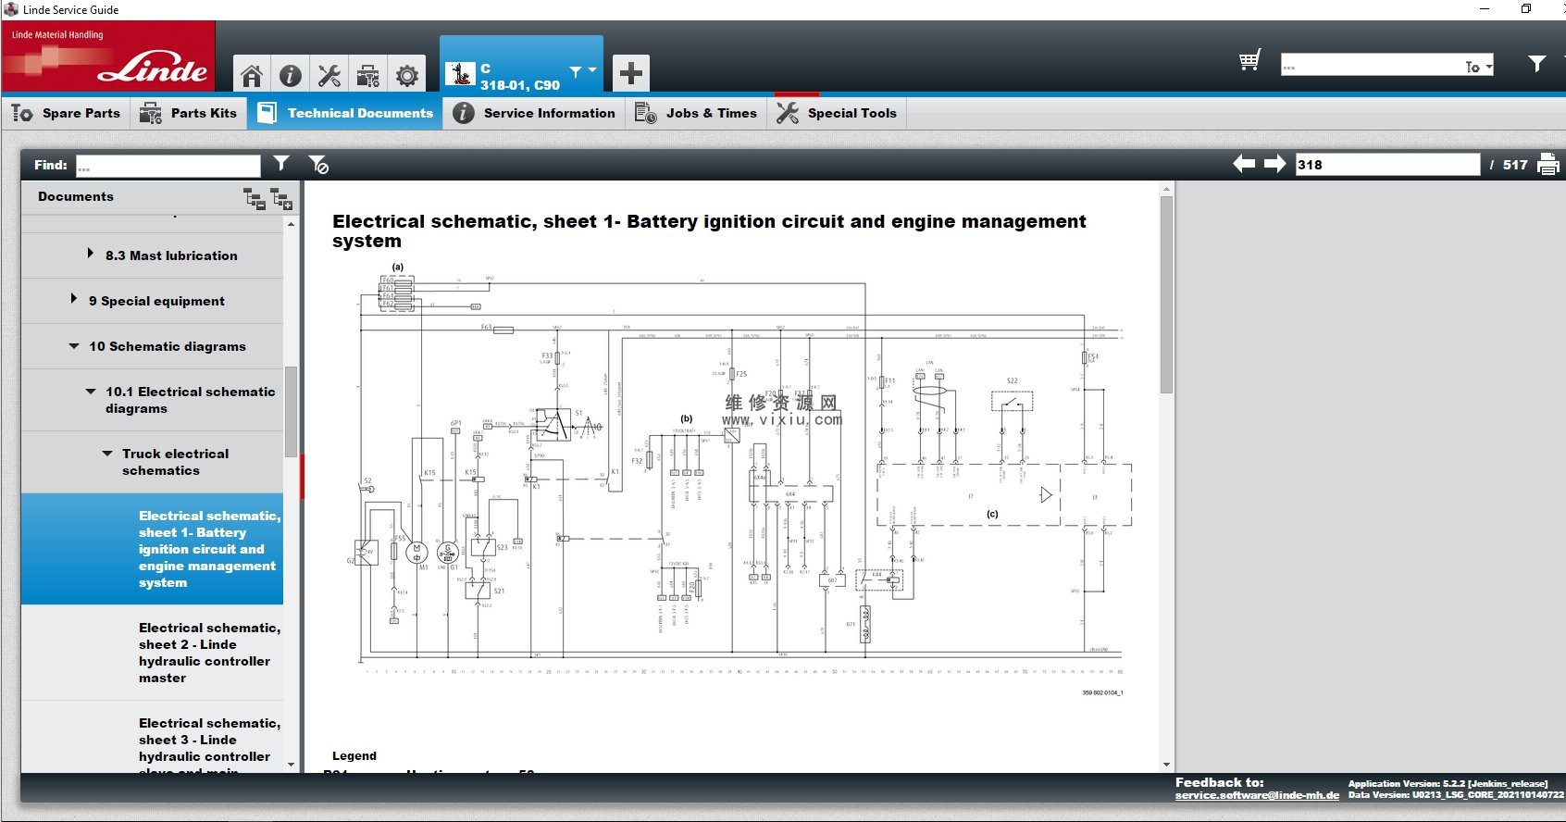Image resolution: width=1566 pixels, height=822 pixels.
Task: Expand 9 Special equipment
Action: coord(73,299)
